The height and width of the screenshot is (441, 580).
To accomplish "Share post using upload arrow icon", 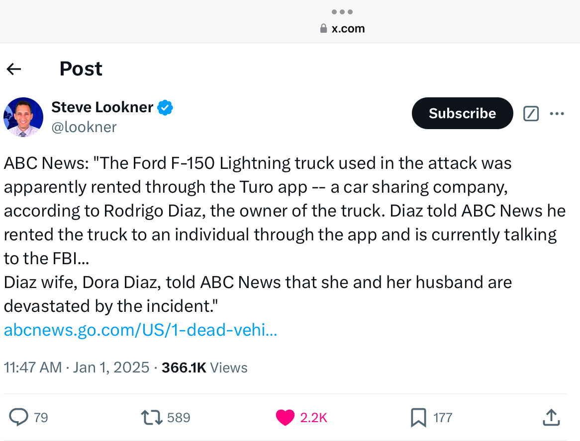I will [551, 417].
